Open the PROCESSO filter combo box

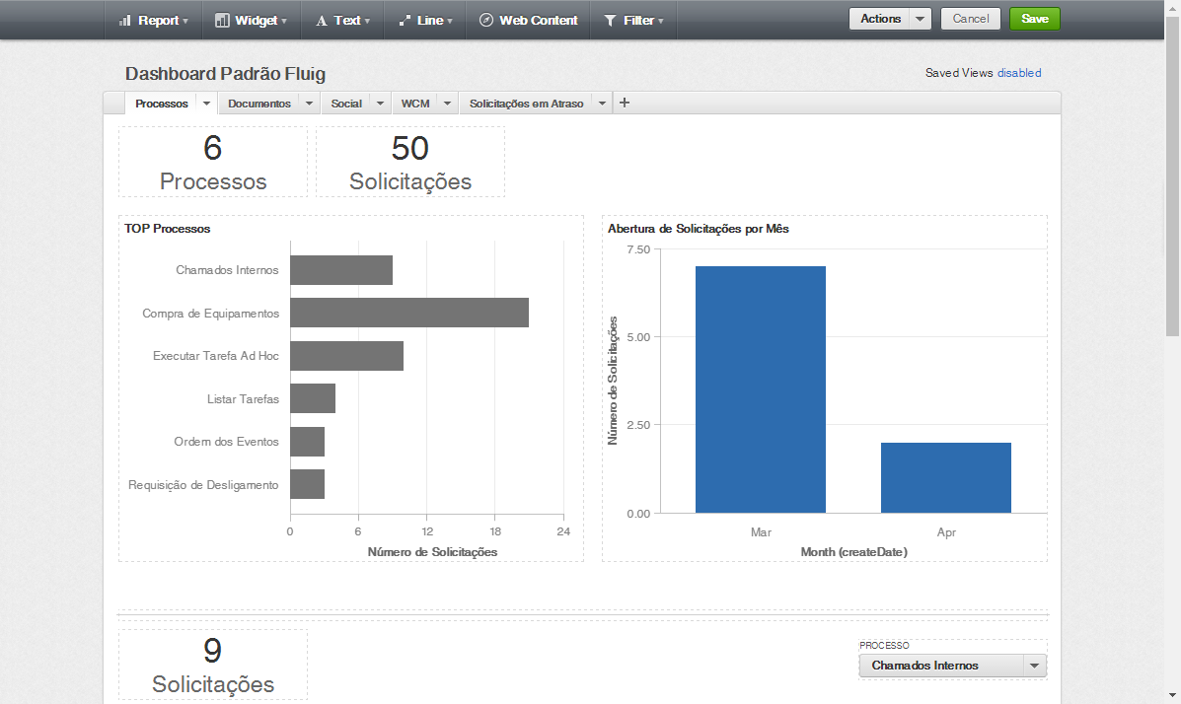coord(952,666)
